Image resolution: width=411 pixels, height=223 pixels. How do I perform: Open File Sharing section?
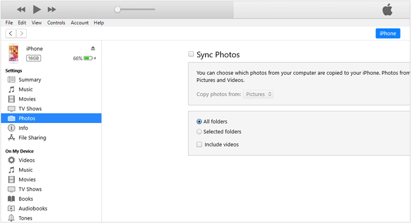32,138
